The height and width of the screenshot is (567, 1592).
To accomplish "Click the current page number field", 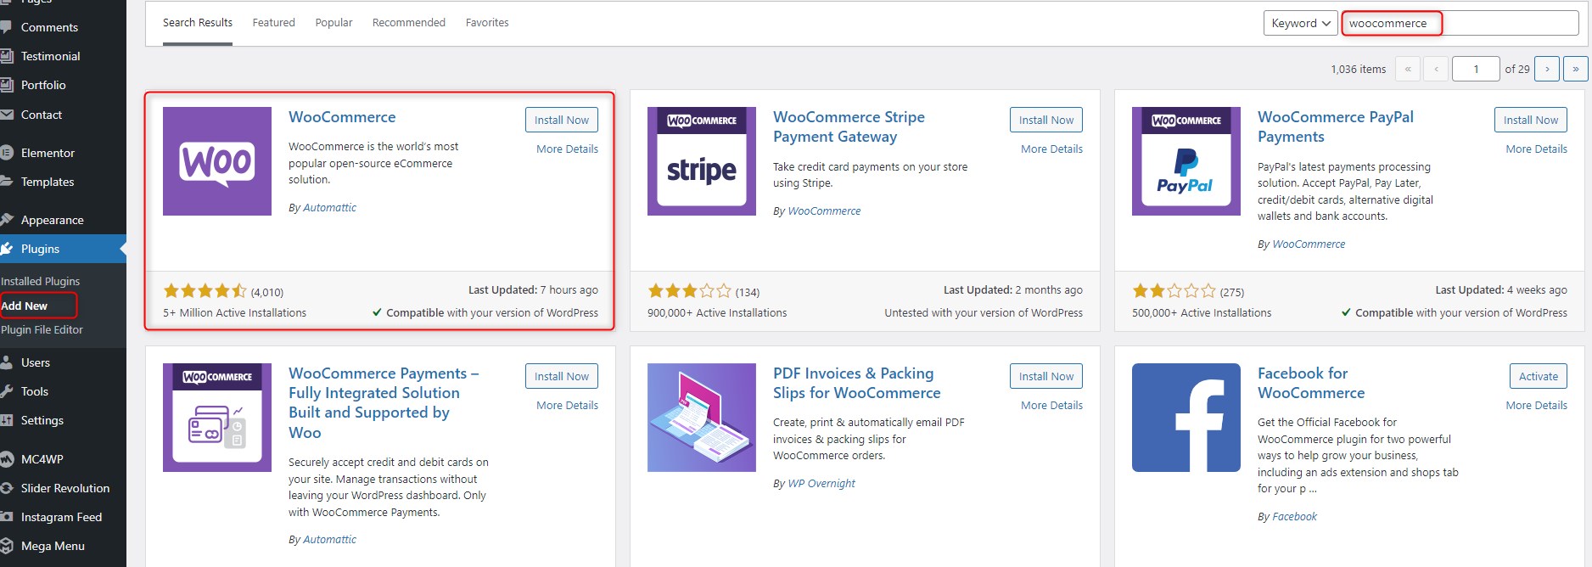I will [x=1476, y=69].
